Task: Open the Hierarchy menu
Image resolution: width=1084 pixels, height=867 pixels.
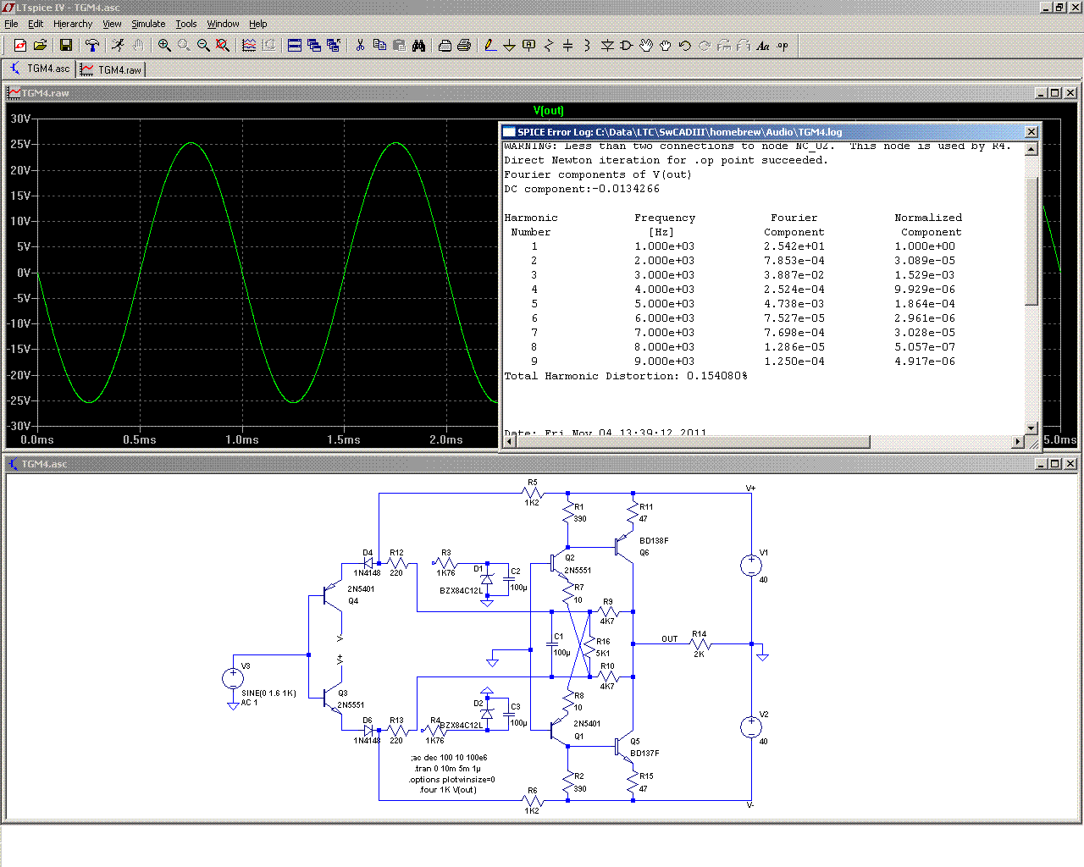Action: (73, 24)
